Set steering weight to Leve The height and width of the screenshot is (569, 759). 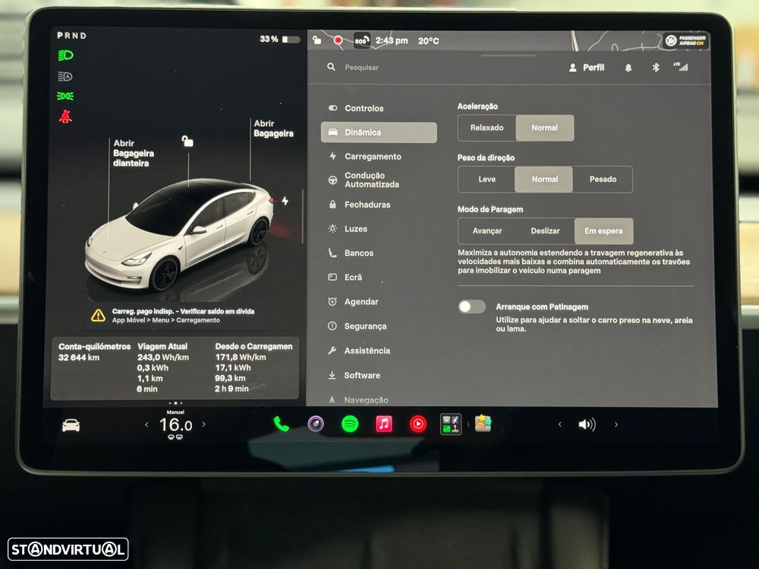coord(487,179)
